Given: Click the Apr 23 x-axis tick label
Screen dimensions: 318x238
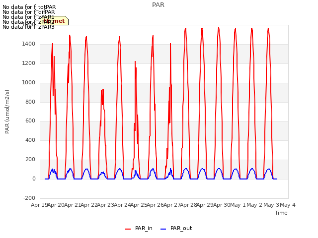Looking at the screenshot, I should click(x=106, y=205).
